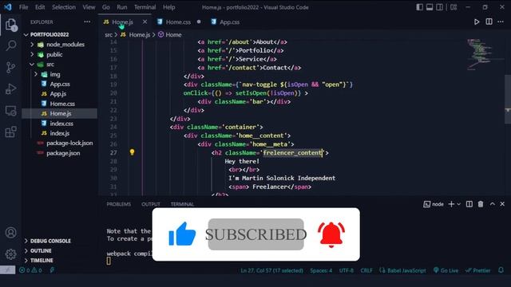This screenshot has width=511, height=287.
Task: Open the View menu
Action: tap(89, 7)
